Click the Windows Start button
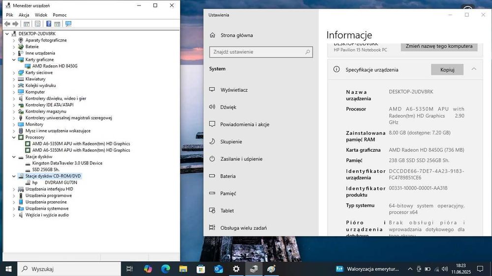This screenshot has height=276, width=492. point(8,269)
